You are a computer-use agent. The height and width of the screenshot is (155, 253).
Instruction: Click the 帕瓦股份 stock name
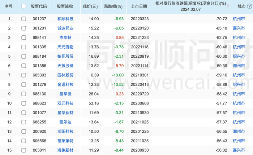tap(65, 56)
